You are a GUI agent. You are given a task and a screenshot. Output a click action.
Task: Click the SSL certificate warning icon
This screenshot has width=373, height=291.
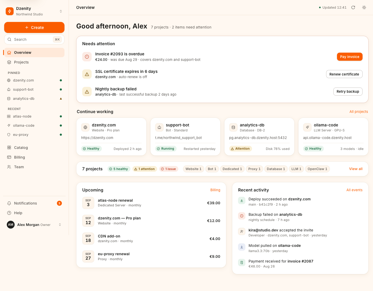coord(87,74)
